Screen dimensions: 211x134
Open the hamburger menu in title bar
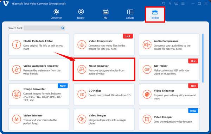click(183, 4)
